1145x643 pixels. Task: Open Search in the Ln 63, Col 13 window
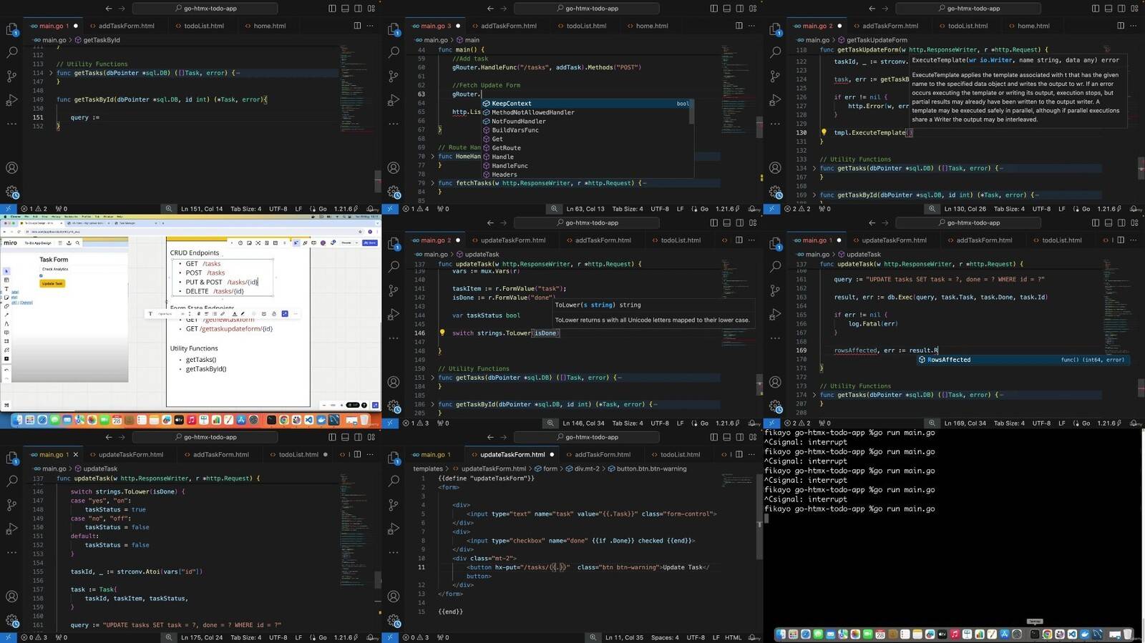[x=394, y=52]
